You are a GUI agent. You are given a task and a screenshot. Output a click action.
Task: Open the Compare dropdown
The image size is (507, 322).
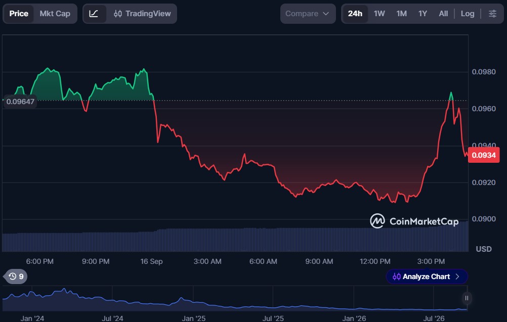tap(308, 14)
